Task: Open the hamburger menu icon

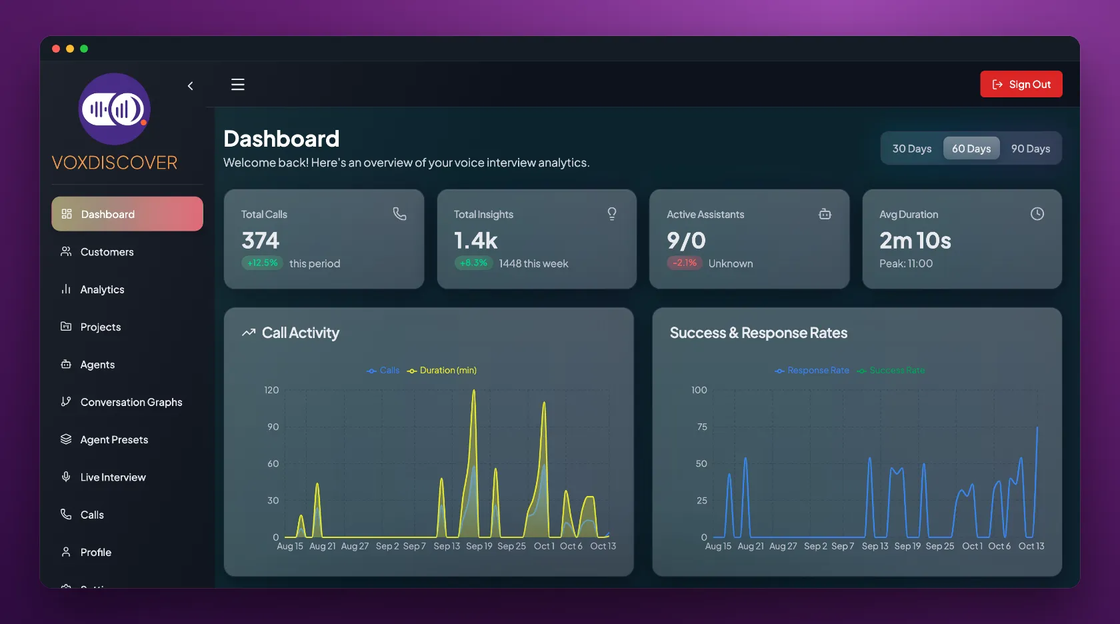Action: (x=238, y=85)
